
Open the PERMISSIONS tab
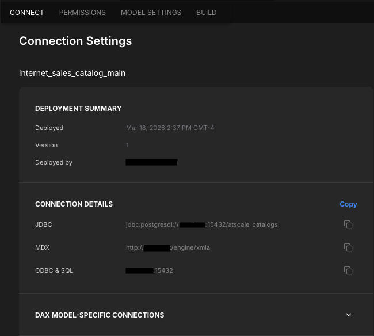coord(82,13)
